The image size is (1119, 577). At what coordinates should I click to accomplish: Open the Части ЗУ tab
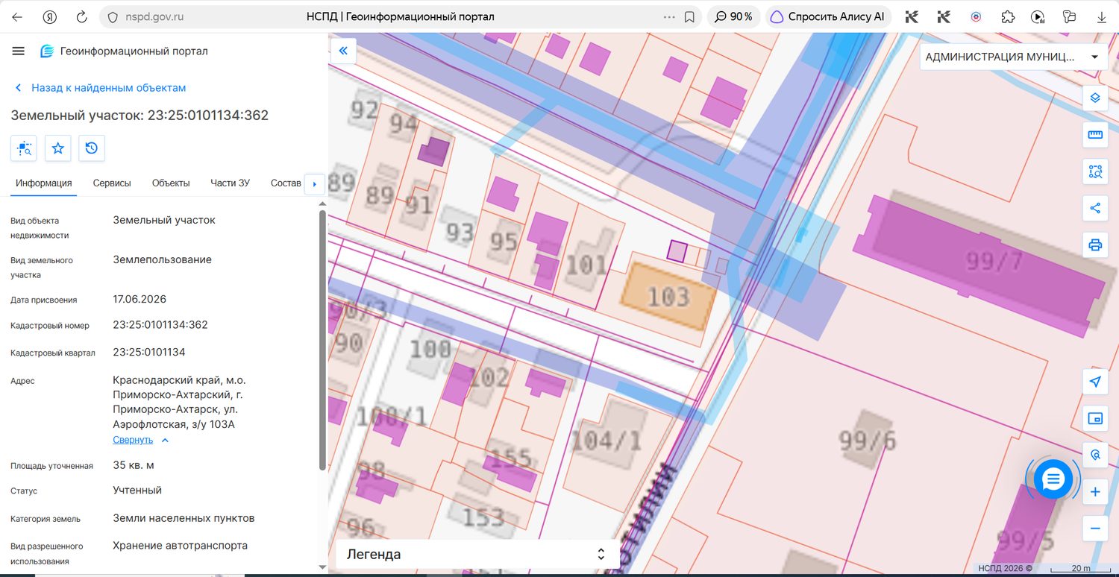click(x=230, y=183)
